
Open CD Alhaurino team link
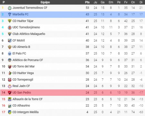pos(21,105)
